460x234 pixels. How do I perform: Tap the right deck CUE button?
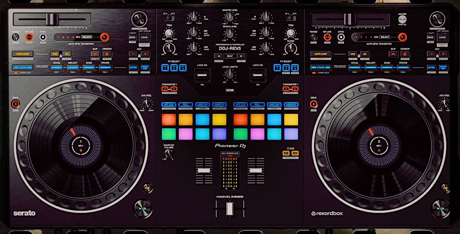pyautogui.click(x=445, y=188)
